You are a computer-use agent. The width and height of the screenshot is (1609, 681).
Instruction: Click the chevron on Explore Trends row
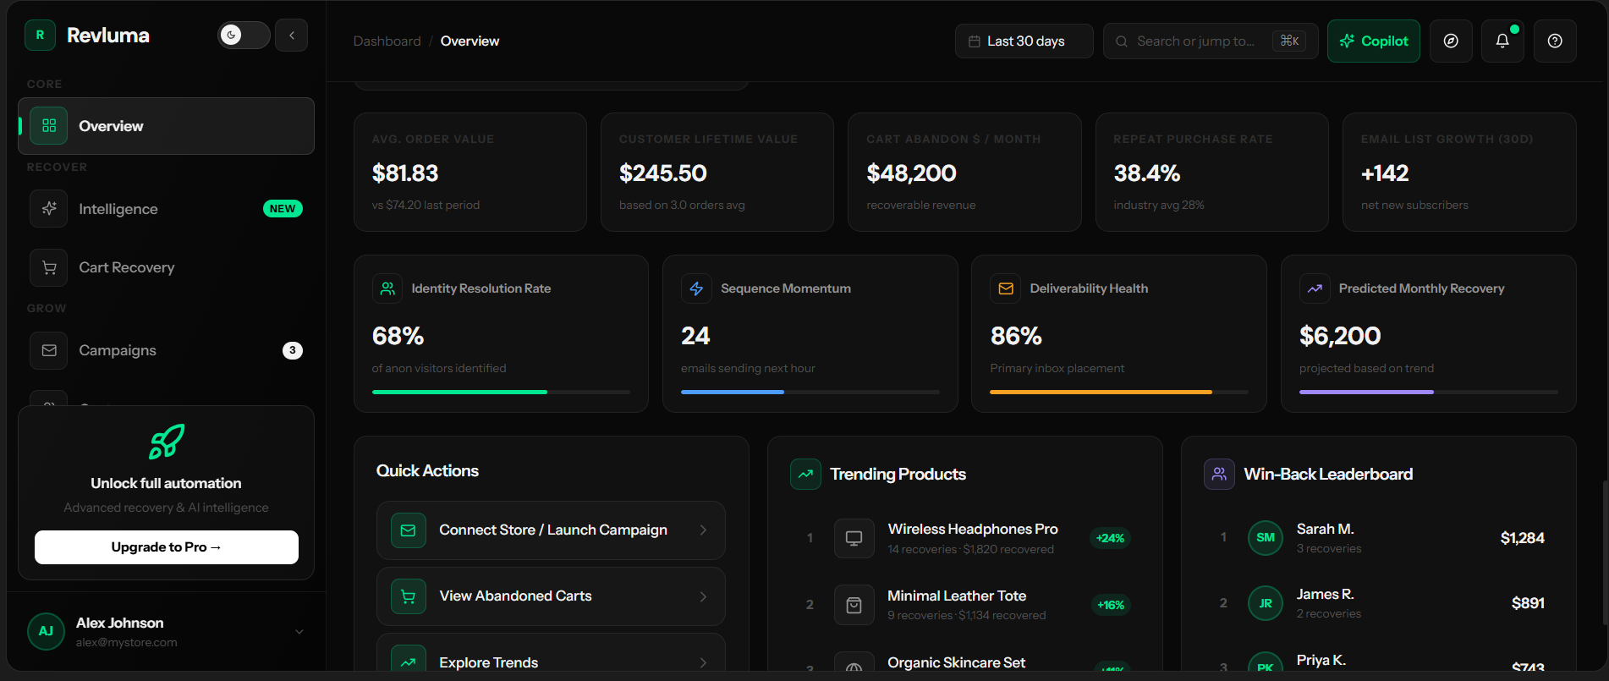[x=703, y=663]
